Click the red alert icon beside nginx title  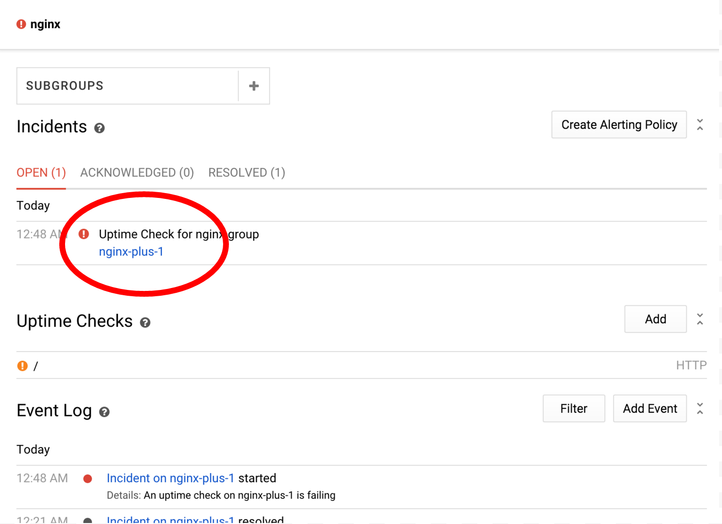(x=21, y=24)
